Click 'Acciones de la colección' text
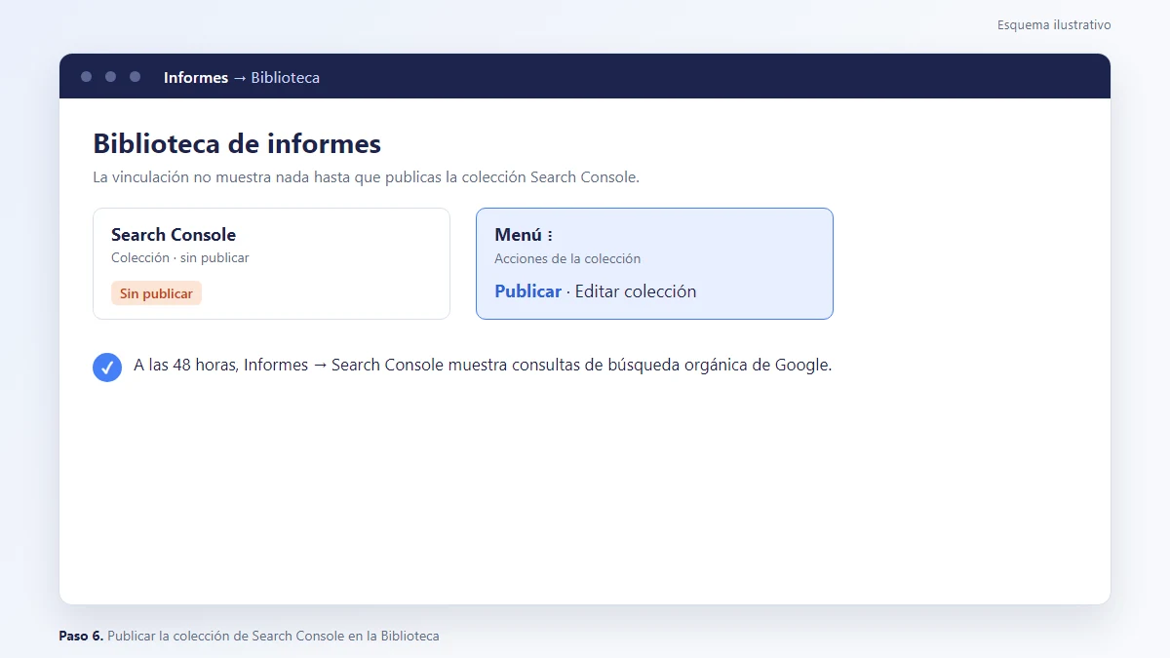 point(567,259)
